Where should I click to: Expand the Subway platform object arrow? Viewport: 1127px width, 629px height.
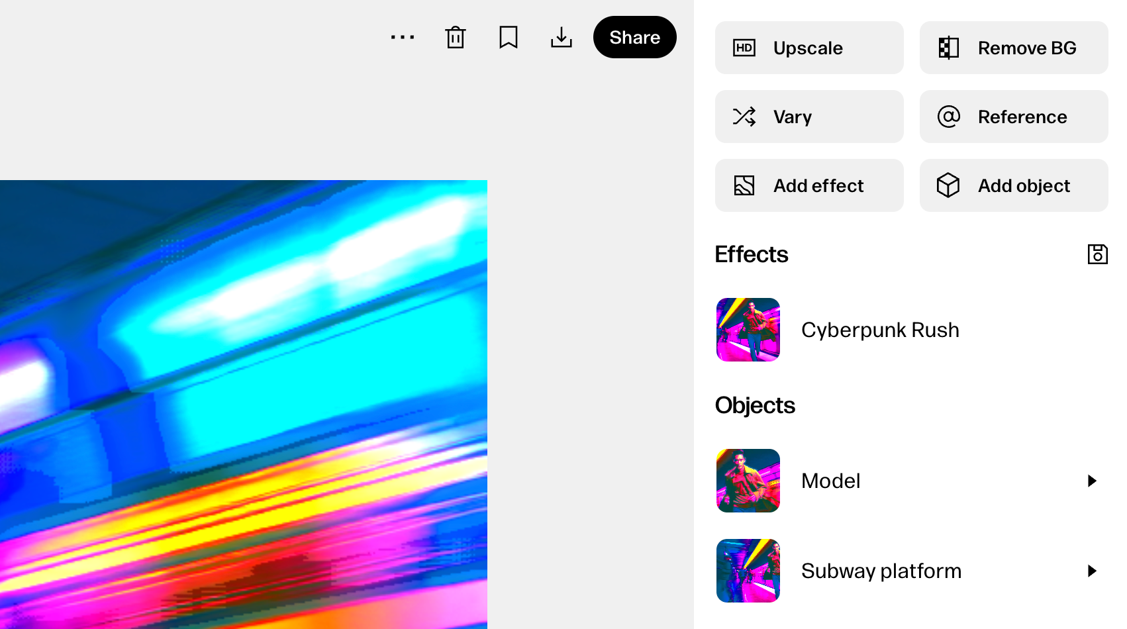click(x=1092, y=571)
